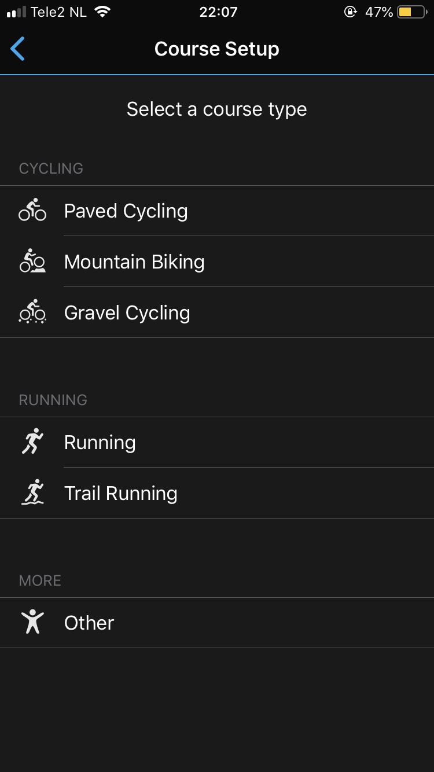Go back using the blue chevron
The image size is (434, 772).
click(x=18, y=49)
